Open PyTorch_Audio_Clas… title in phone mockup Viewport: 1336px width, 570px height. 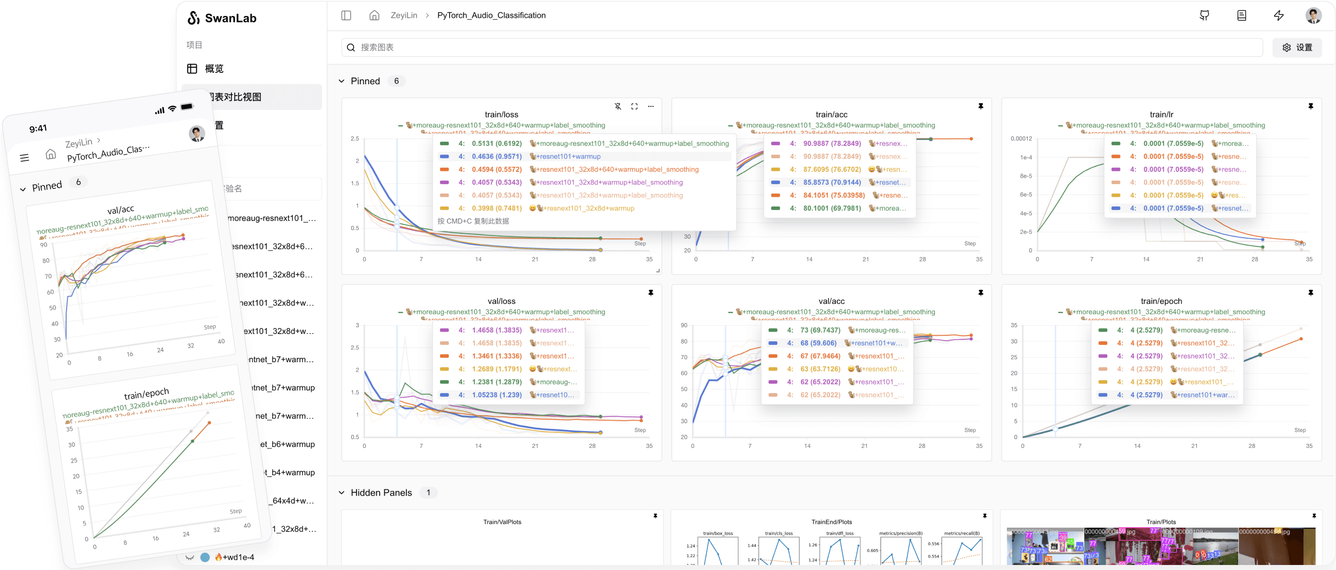[x=108, y=153]
